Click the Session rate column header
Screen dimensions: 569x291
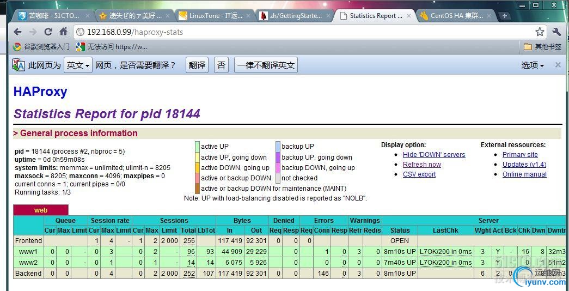[x=110, y=221]
